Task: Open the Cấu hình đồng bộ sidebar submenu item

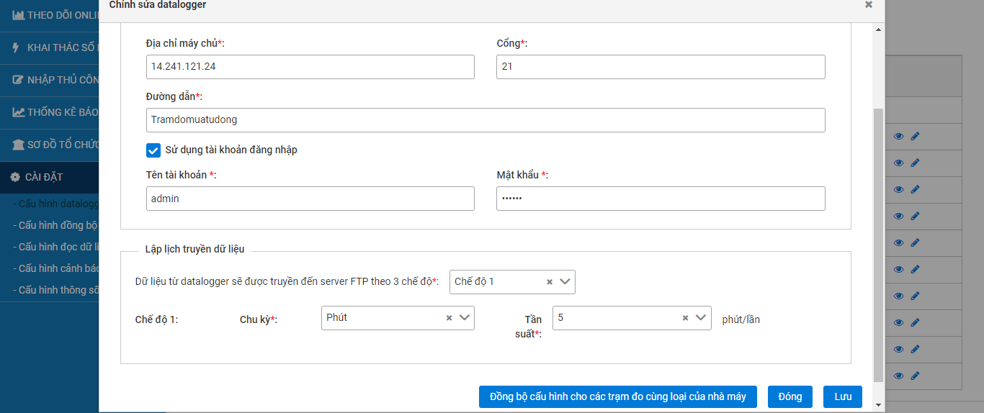Action: click(x=56, y=225)
